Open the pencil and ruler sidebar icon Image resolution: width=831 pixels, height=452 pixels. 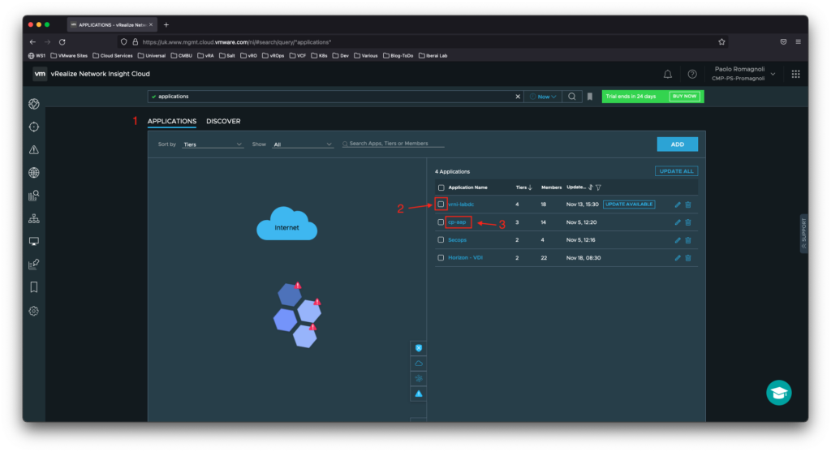[34, 264]
